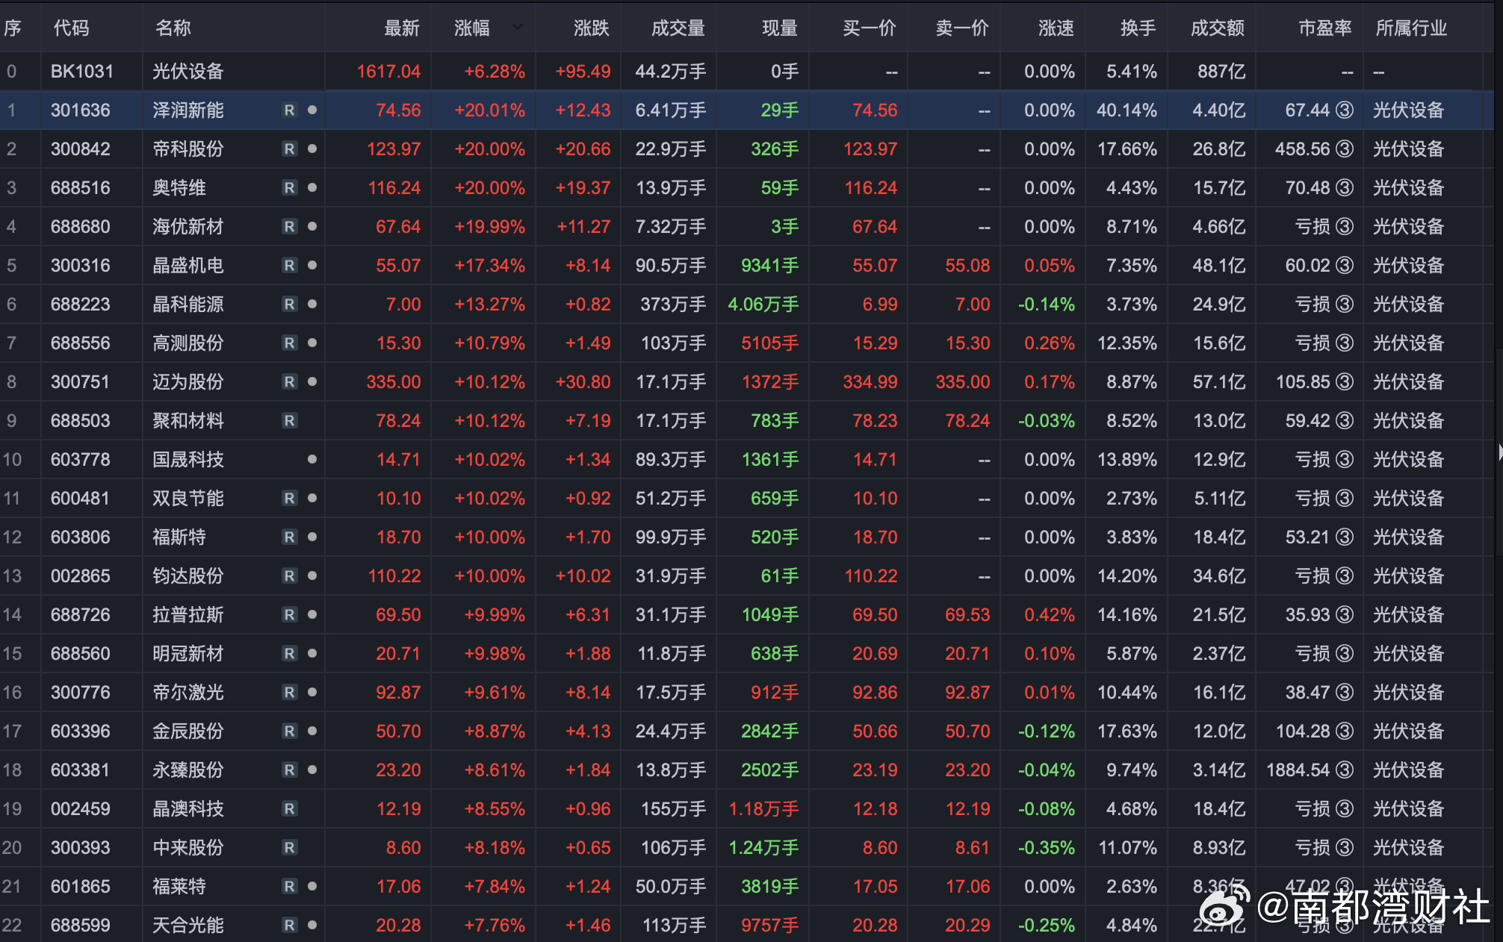Click the circled 3 beside 永臻股份 PE 1884.54
1503x942 pixels.
point(1344,770)
